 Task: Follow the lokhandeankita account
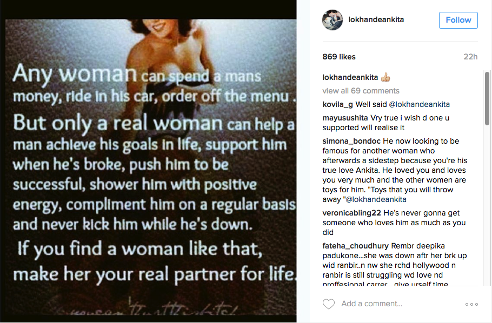pyautogui.click(x=458, y=20)
